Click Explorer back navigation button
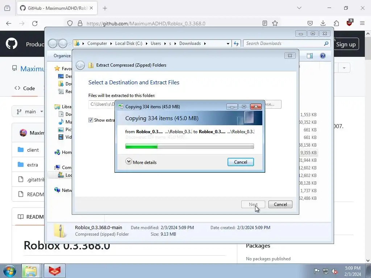 53,43
